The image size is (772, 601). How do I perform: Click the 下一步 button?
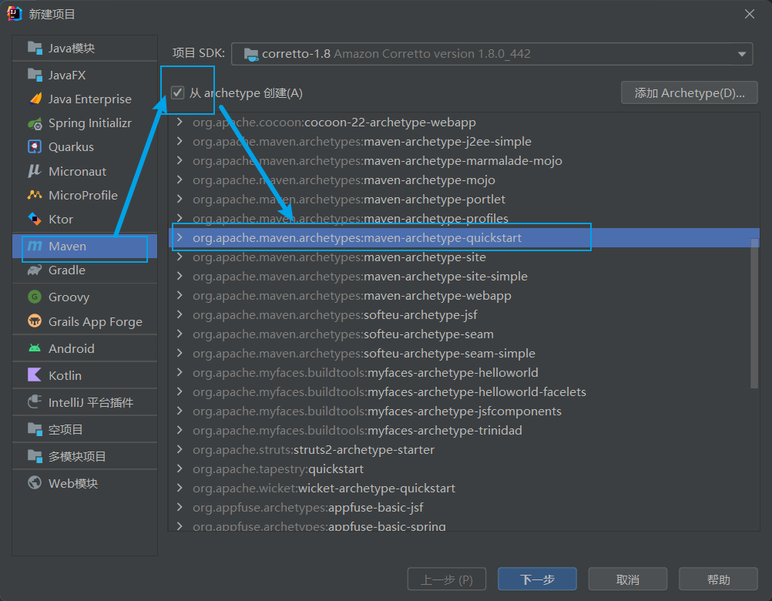point(537,579)
